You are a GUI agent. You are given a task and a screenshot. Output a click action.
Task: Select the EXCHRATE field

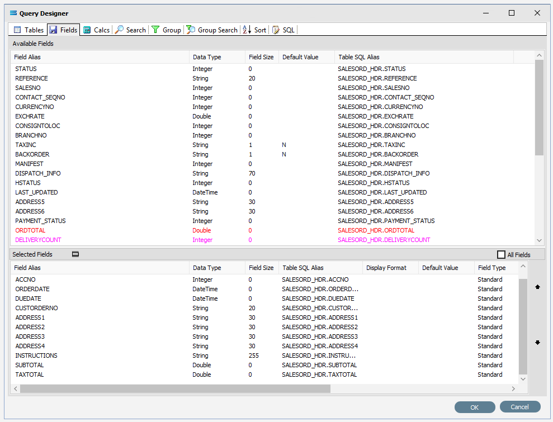pyautogui.click(x=273, y=116)
